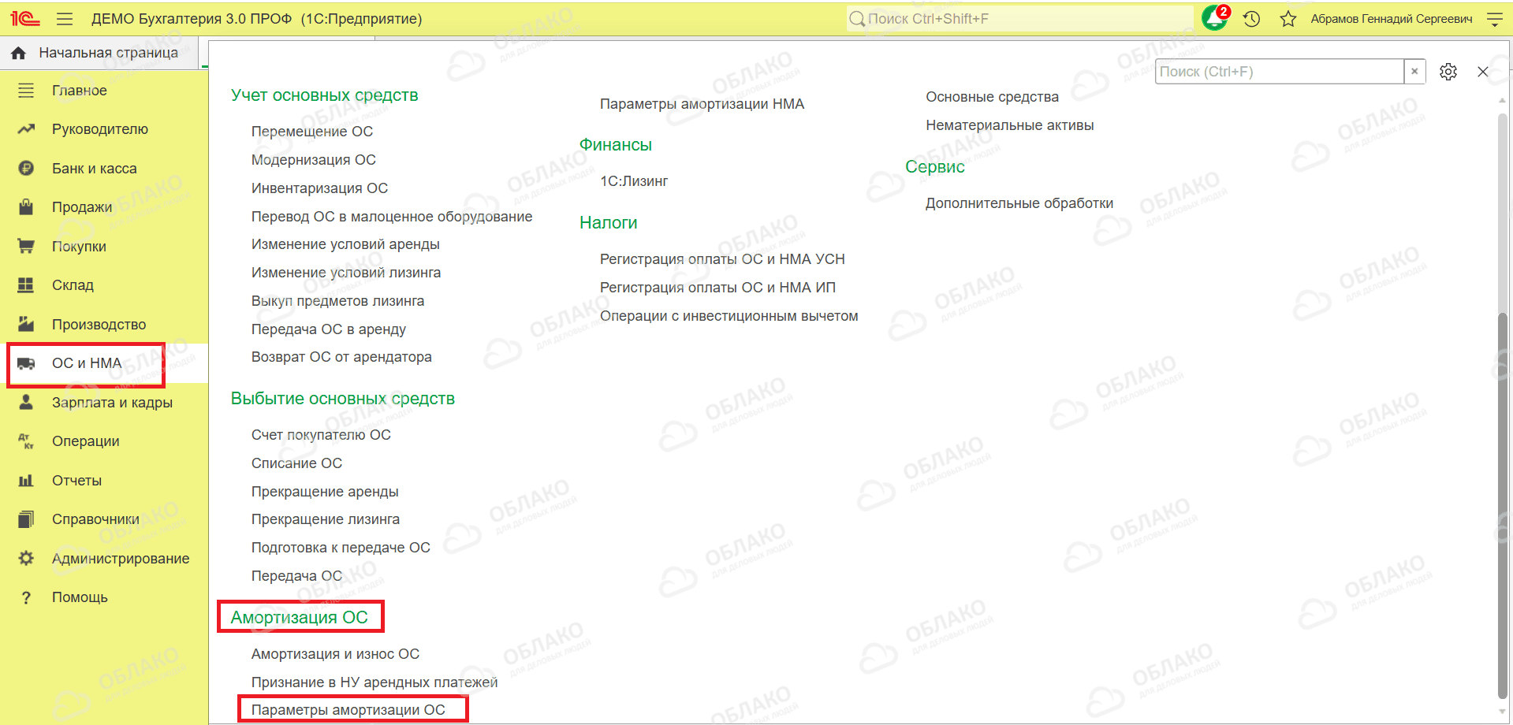Click the Покупки cart icon
Viewport: 1513px width, 725px height.
pos(26,246)
